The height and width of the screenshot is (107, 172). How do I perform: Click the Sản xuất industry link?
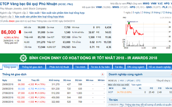point(34,13)
